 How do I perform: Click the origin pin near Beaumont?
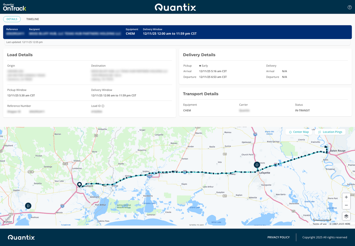pyautogui.click(x=79, y=184)
